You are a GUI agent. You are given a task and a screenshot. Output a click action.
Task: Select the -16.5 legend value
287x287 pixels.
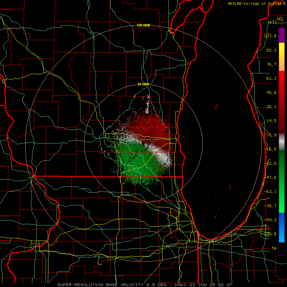click(270, 149)
